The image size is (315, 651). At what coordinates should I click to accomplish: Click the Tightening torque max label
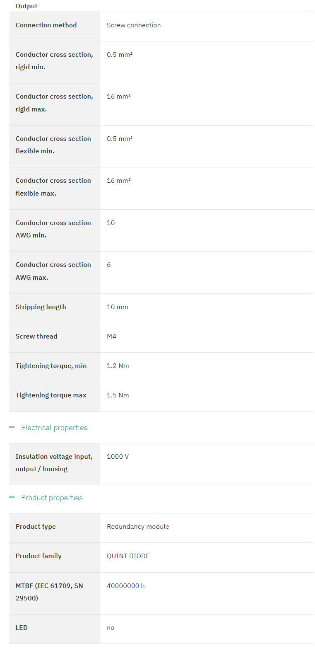(51, 395)
